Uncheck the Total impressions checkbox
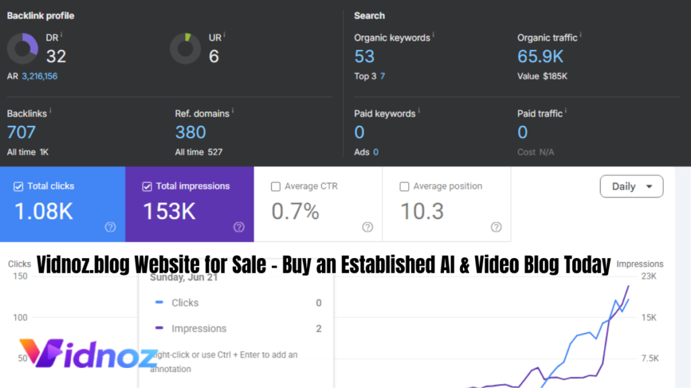This screenshot has width=691, height=388. [146, 187]
